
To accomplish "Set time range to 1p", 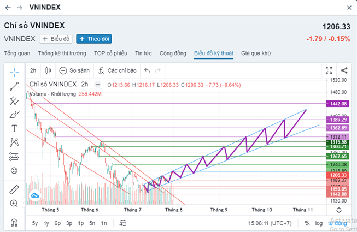I will tap(80, 223).
